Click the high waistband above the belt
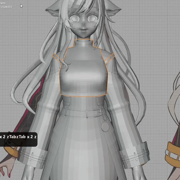Image resolution: width=180 pixels, height=180 pixels. [84, 102]
